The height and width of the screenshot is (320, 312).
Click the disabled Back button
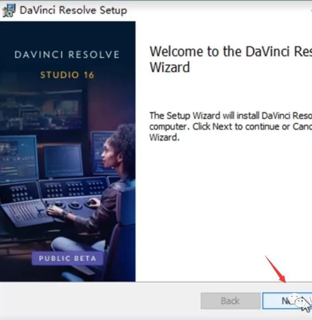click(231, 301)
